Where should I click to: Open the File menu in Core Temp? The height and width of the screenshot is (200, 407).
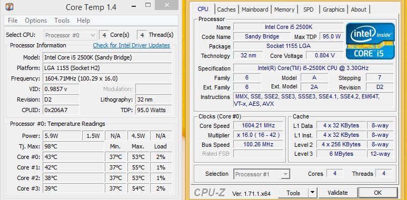pyautogui.click(x=13, y=21)
